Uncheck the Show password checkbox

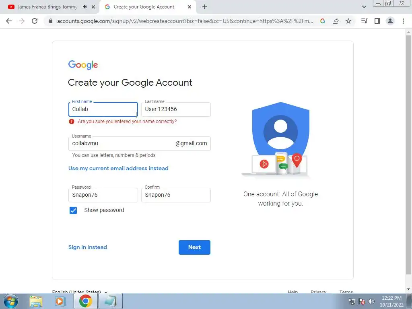(73, 210)
